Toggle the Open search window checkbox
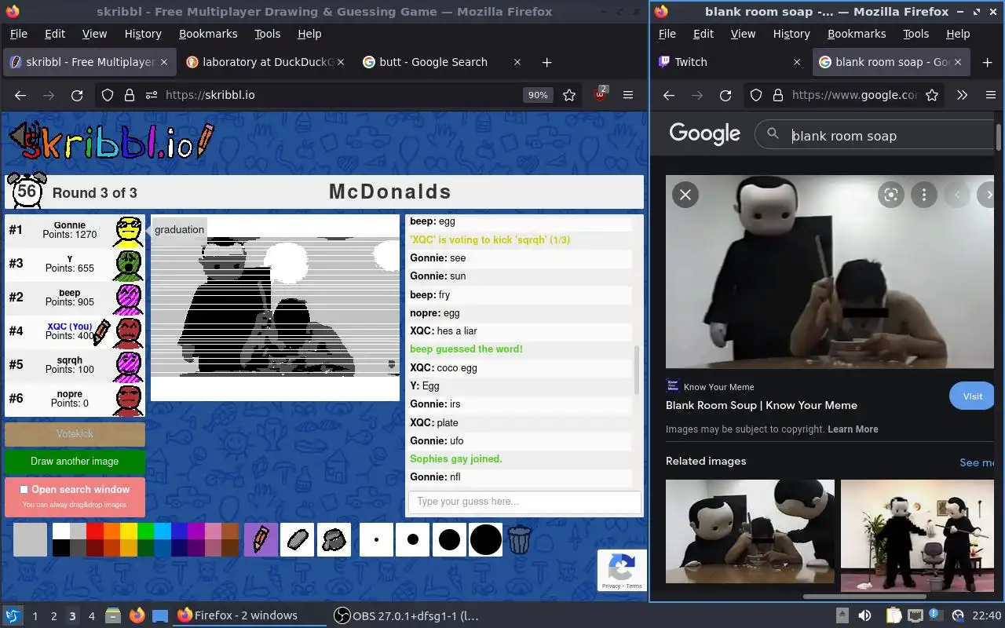The width and height of the screenshot is (1005, 628). click(24, 489)
